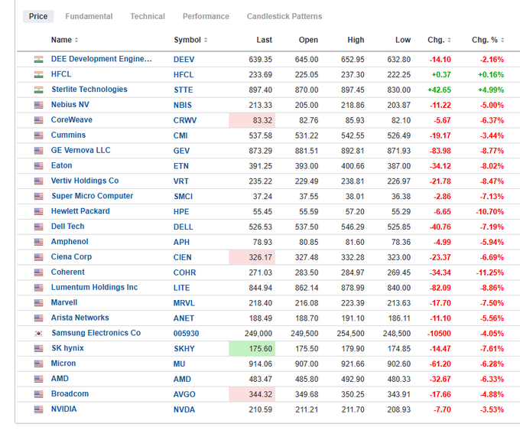This screenshot has height=437, width=520.
Task: Click the India flag beside Sterlite Technologies
Action: pyautogui.click(x=39, y=90)
